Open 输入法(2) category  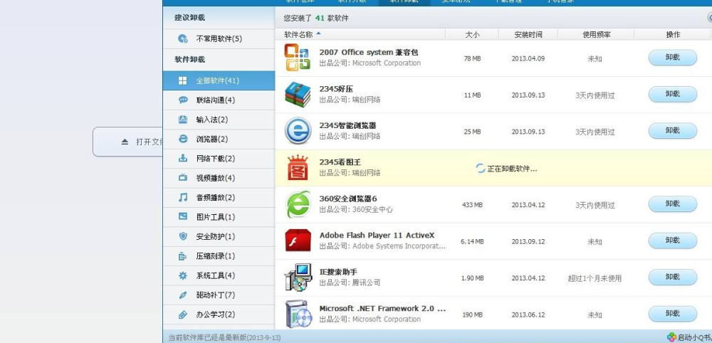pos(219,120)
